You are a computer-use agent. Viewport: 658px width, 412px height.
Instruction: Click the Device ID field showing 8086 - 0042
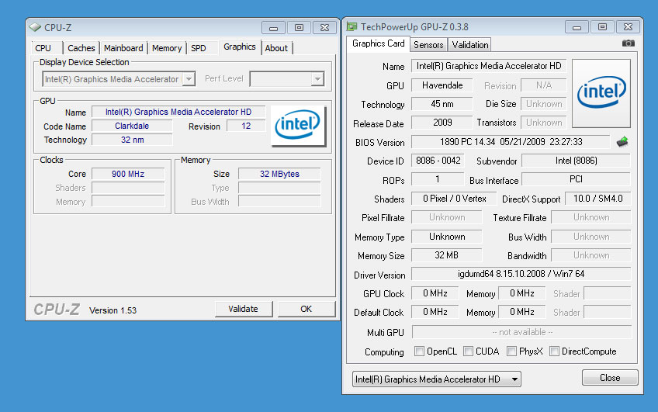[438, 161]
